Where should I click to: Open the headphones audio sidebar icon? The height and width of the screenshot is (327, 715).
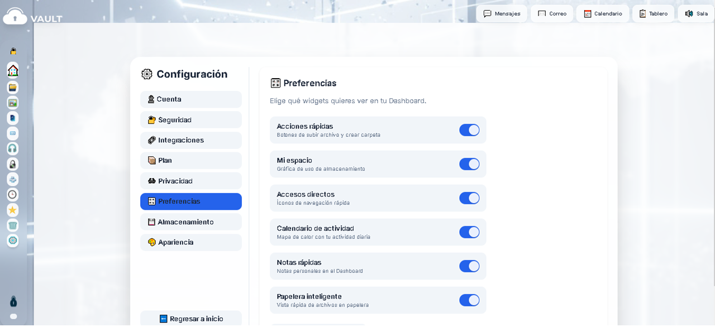pyautogui.click(x=13, y=148)
